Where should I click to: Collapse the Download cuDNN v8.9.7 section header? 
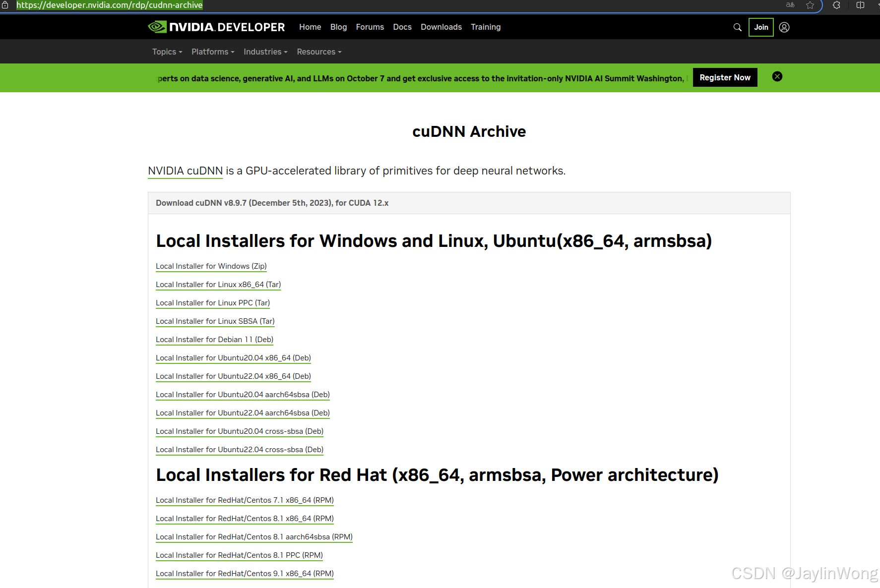(x=469, y=203)
